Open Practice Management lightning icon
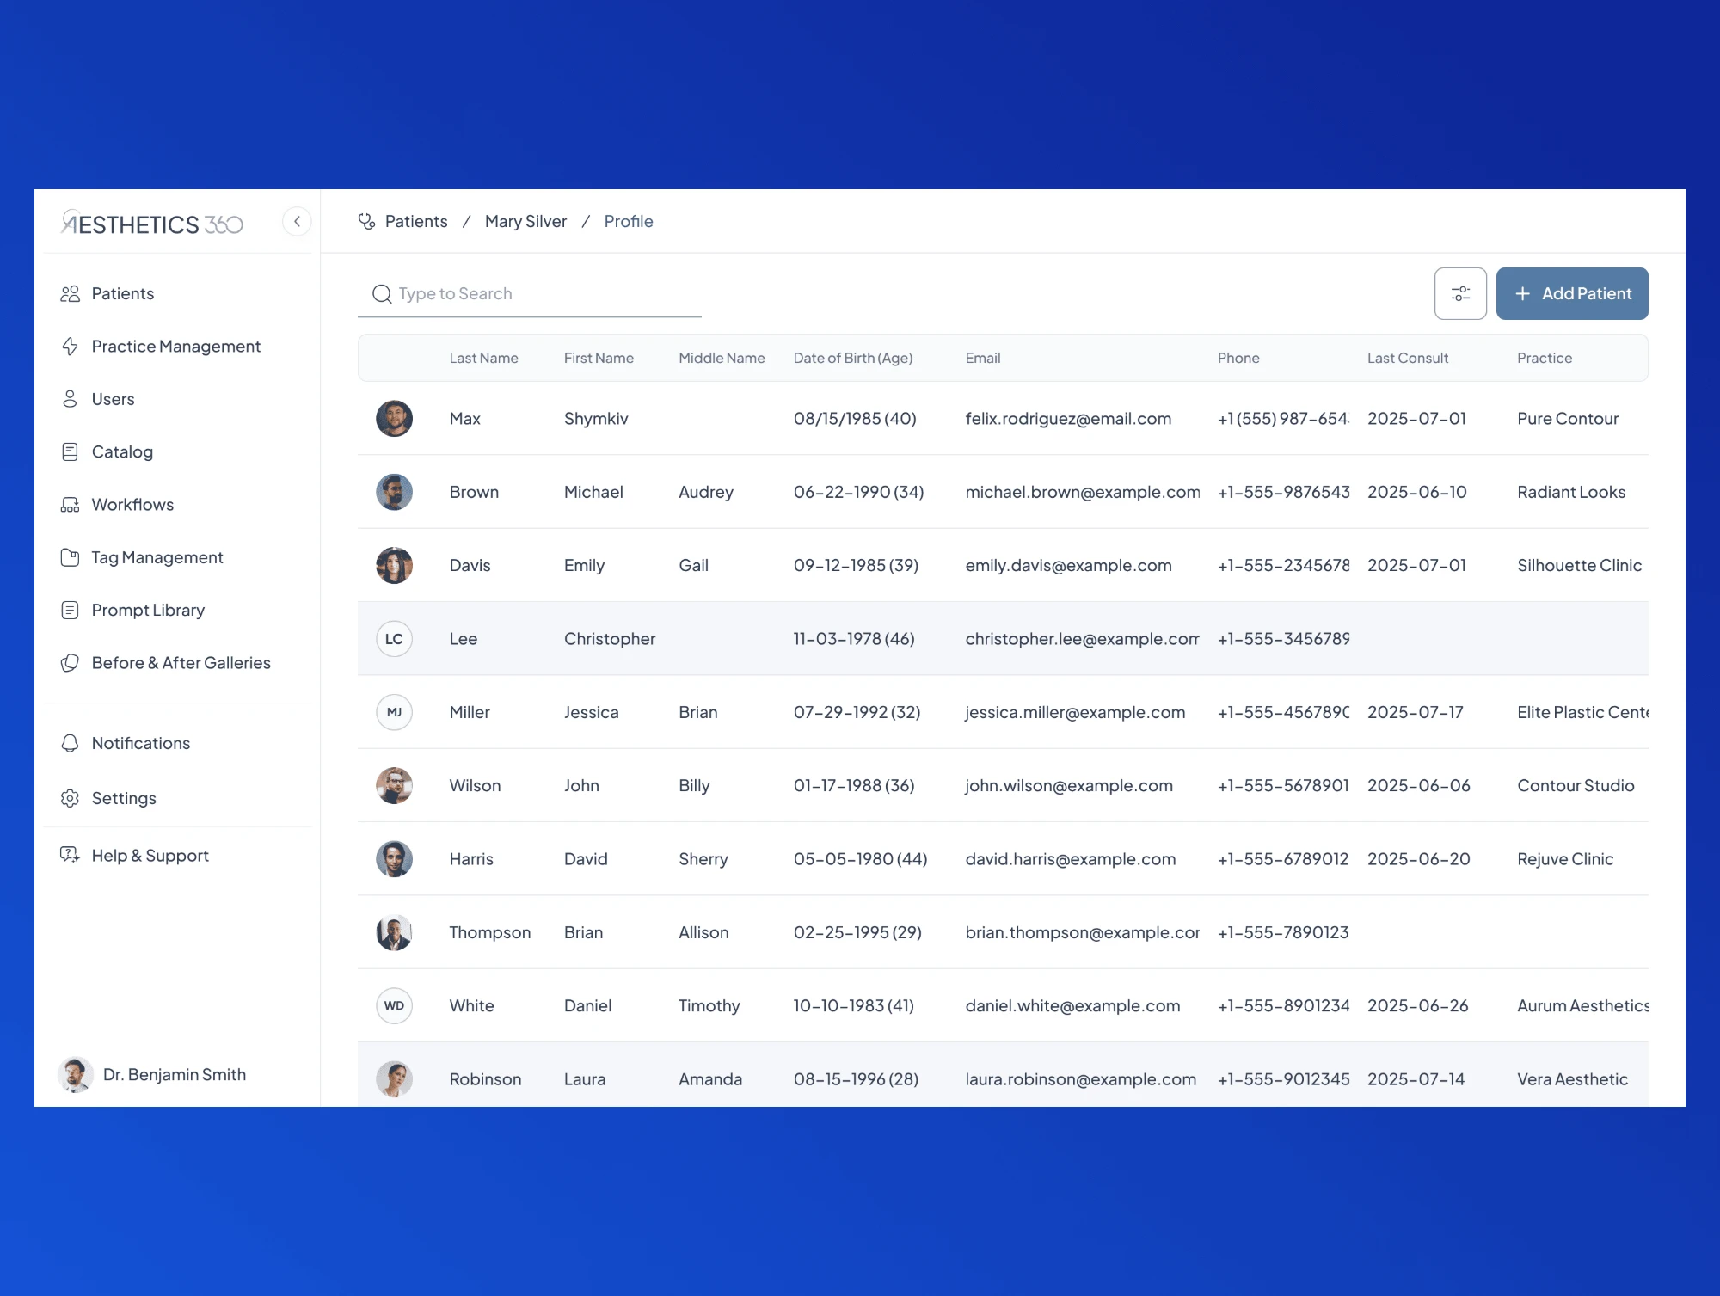The image size is (1720, 1296). pyautogui.click(x=71, y=347)
